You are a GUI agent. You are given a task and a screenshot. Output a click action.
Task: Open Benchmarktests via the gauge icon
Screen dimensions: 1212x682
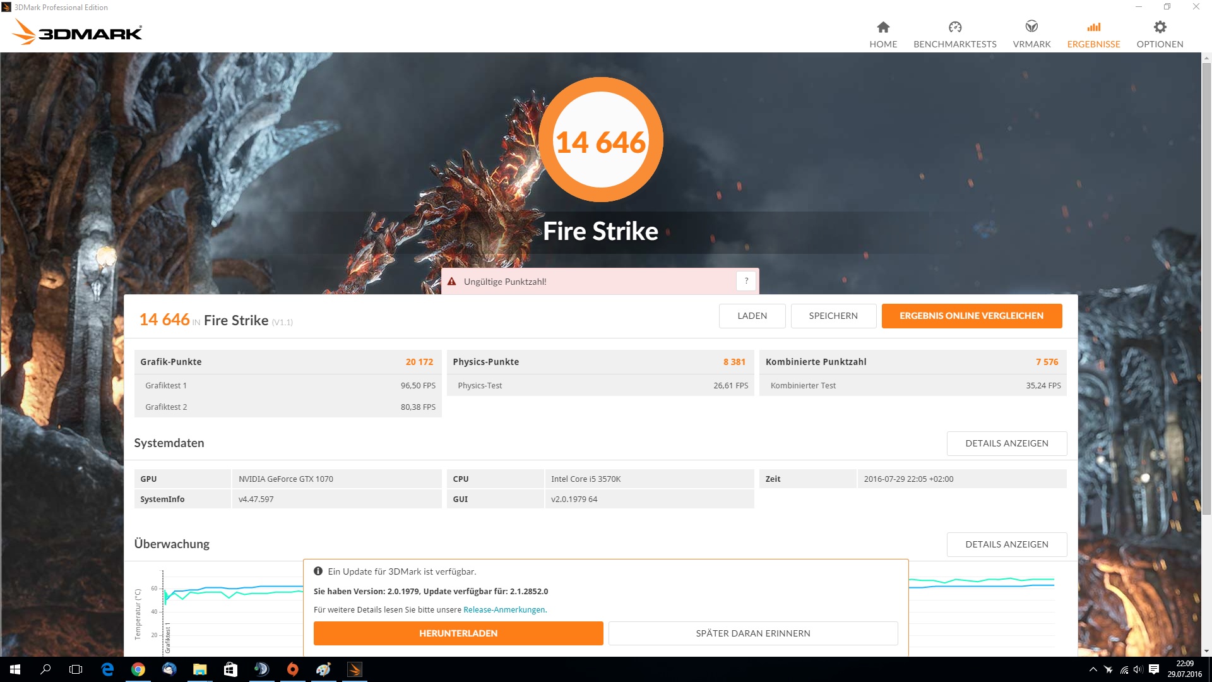pos(954,27)
